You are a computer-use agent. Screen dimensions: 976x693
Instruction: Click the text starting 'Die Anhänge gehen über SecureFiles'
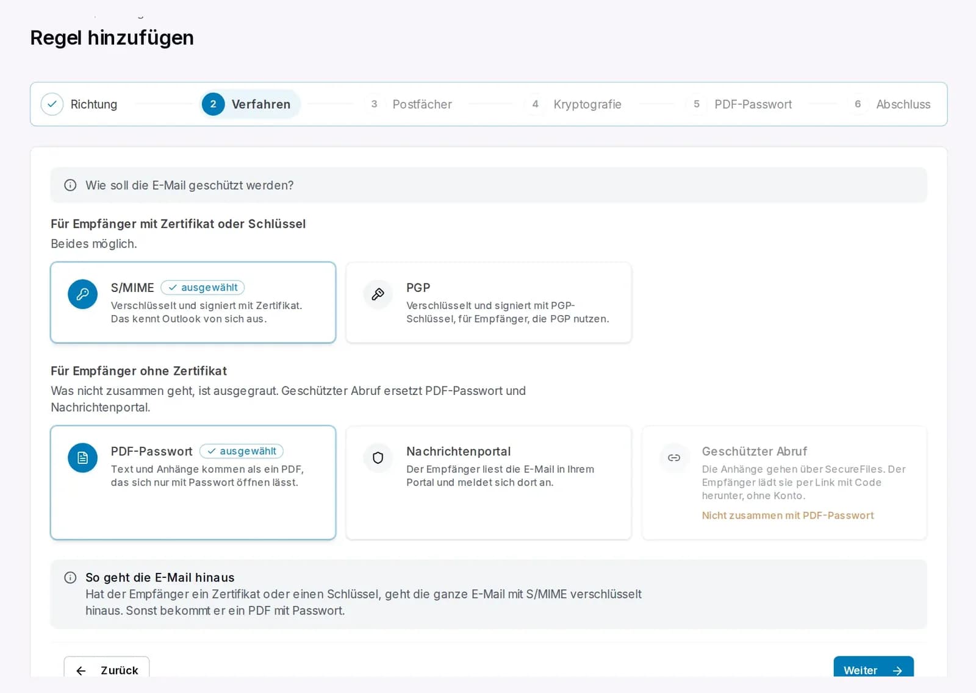pos(803,482)
